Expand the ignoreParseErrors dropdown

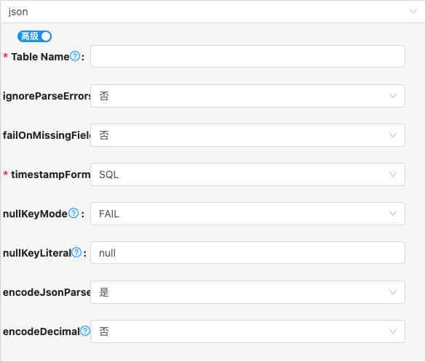pyautogui.click(x=247, y=96)
